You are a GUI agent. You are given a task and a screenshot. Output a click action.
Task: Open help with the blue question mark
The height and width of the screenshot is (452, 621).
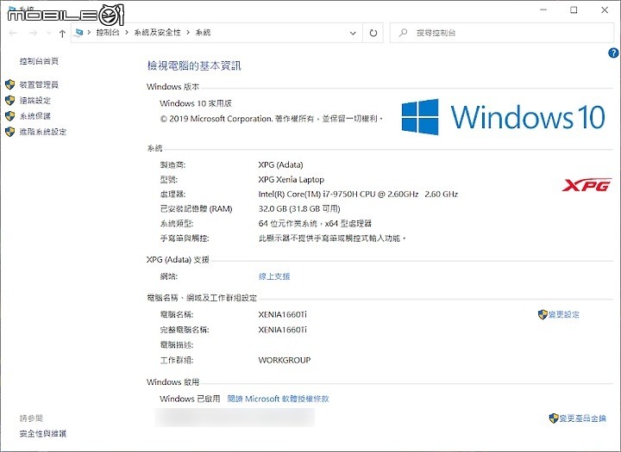[x=613, y=53]
